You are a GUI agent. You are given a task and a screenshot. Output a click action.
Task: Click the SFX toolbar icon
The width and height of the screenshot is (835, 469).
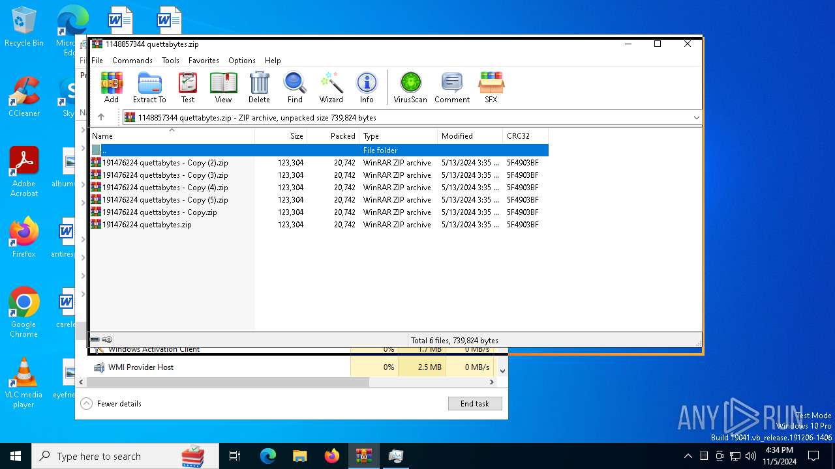[x=491, y=87]
